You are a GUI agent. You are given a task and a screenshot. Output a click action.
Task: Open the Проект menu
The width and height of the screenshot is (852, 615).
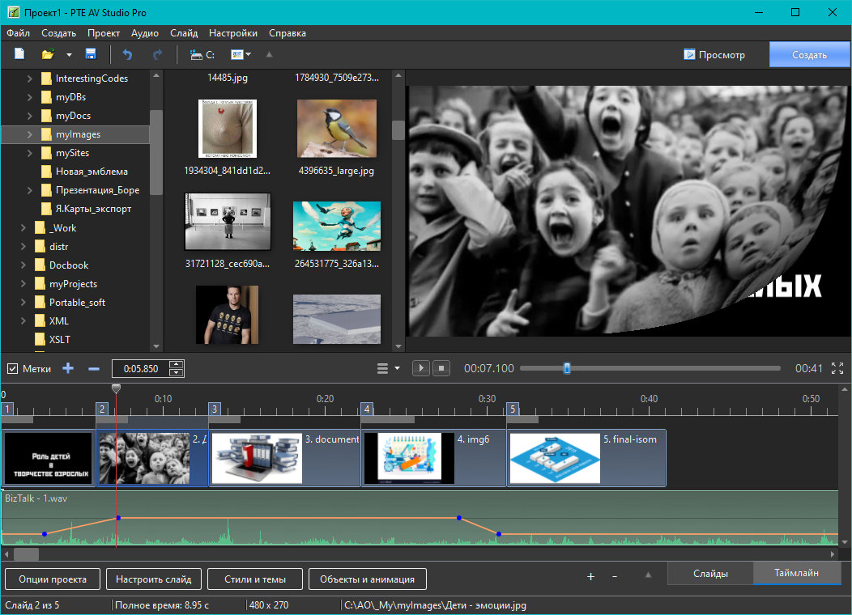click(103, 33)
